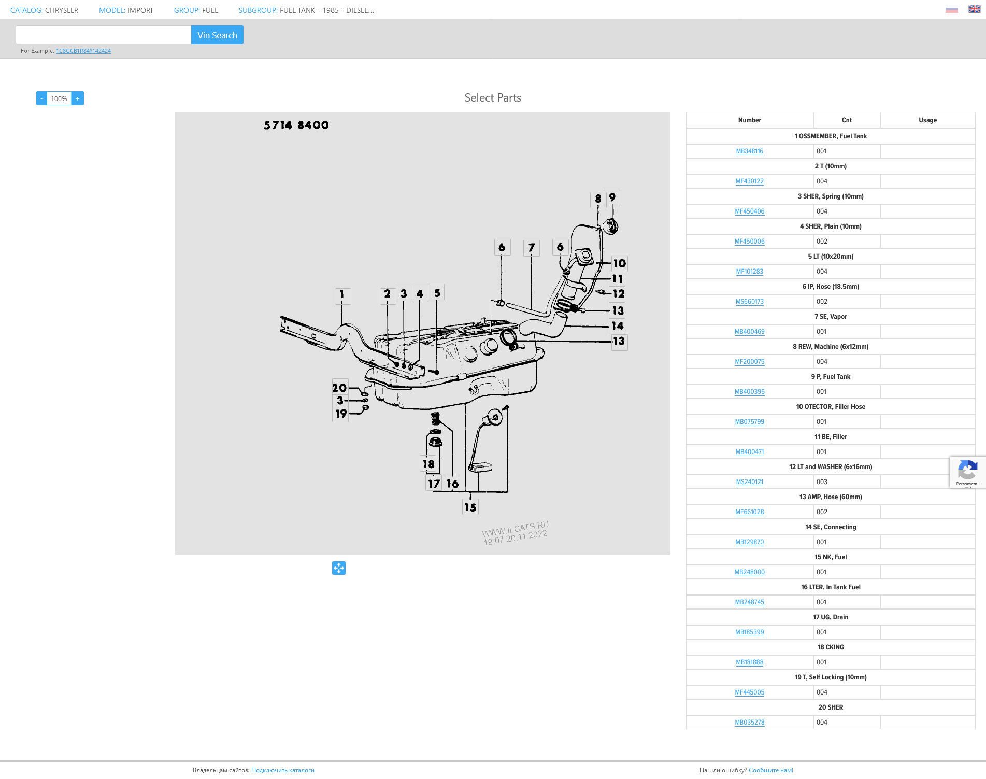The width and height of the screenshot is (986, 779).
Task: Click the Подключить каталоги footer link
Action: pyautogui.click(x=282, y=770)
